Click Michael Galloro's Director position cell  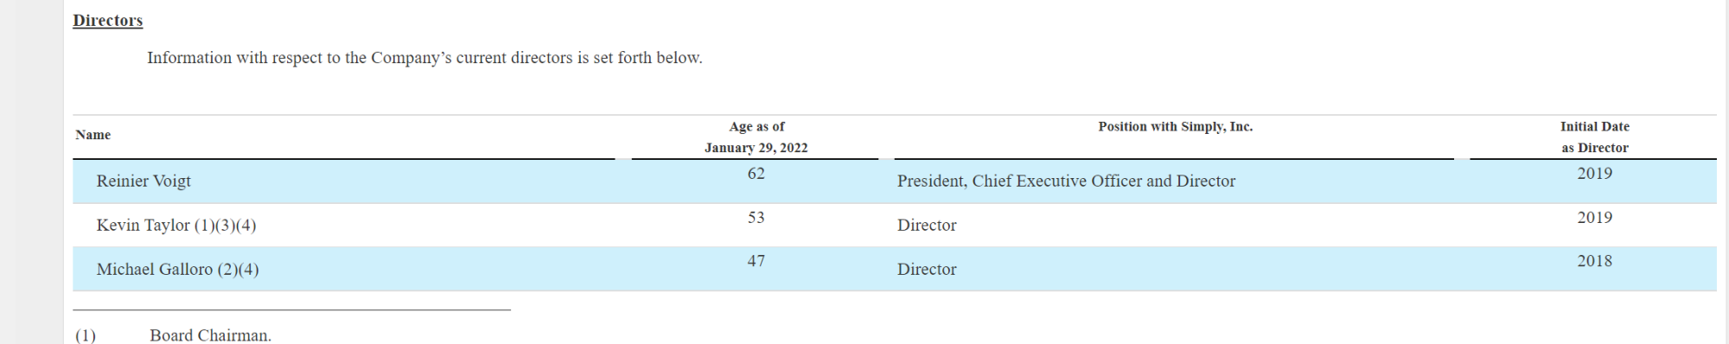pos(927,269)
